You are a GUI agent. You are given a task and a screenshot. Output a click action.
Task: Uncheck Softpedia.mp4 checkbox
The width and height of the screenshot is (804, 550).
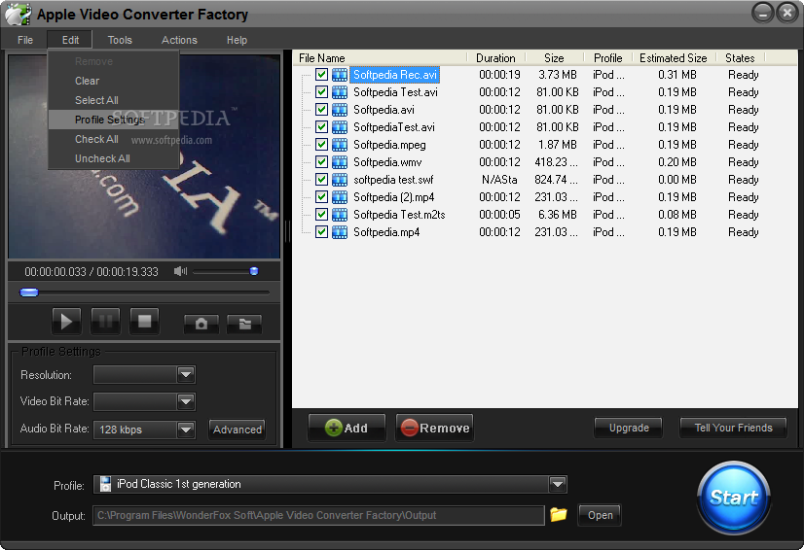(x=321, y=232)
